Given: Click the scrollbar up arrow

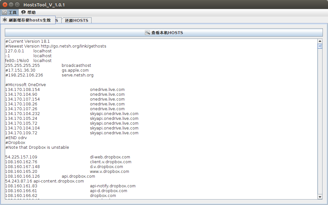Looking at the screenshot, I should click(320, 41).
